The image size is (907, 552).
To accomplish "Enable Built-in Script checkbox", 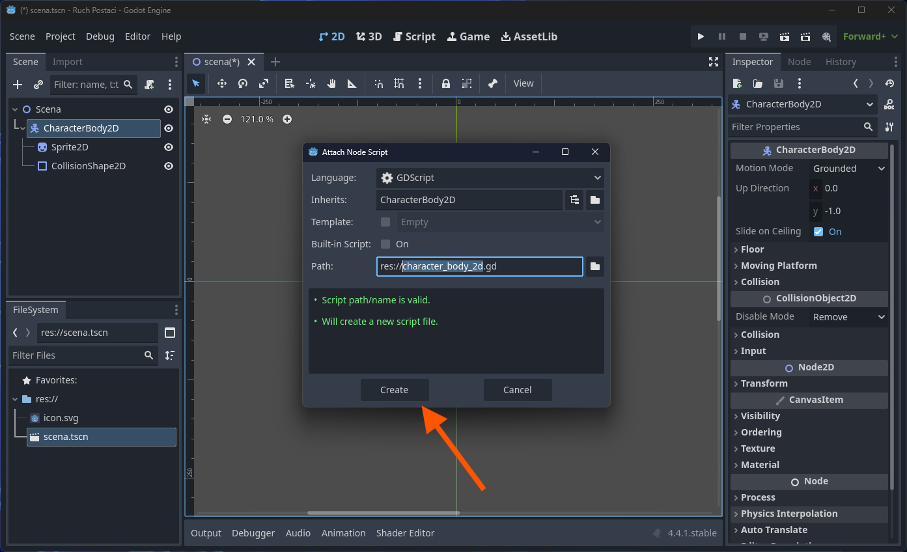I will coord(385,244).
